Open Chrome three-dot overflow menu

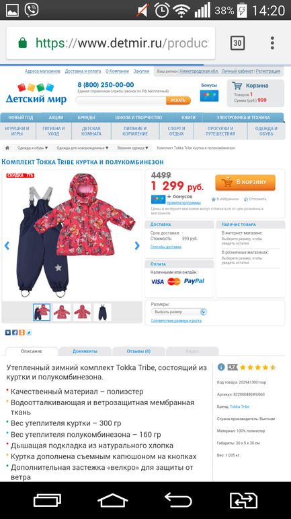tap(272, 43)
